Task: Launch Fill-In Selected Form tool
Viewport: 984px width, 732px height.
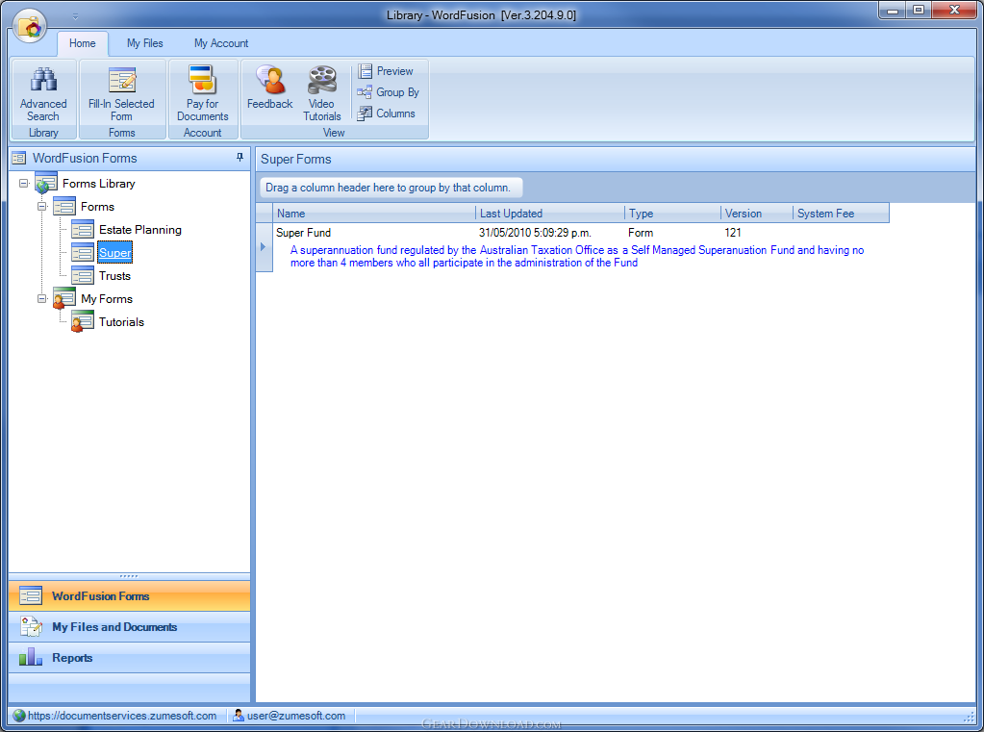Action: (122, 93)
